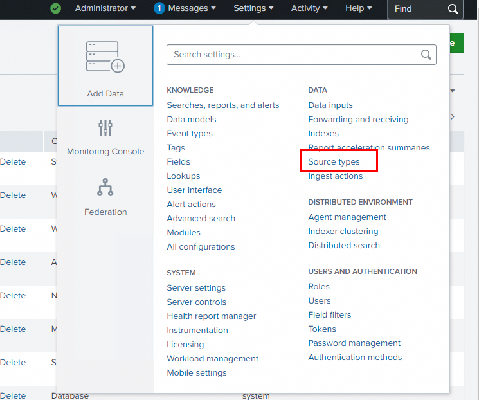479x400 pixels.
Task: Click Delete in the Database row
Action: click(x=13, y=395)
